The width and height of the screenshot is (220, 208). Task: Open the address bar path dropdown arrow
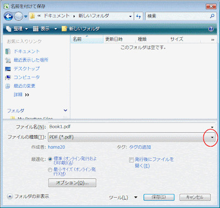130,16
